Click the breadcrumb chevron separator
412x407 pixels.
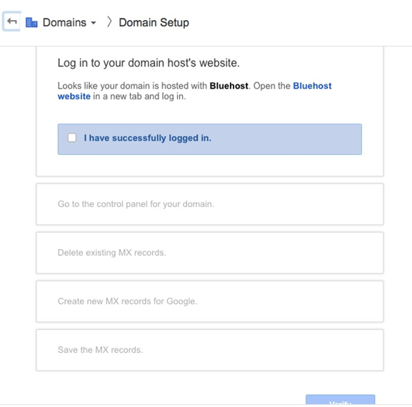(109, 22)
